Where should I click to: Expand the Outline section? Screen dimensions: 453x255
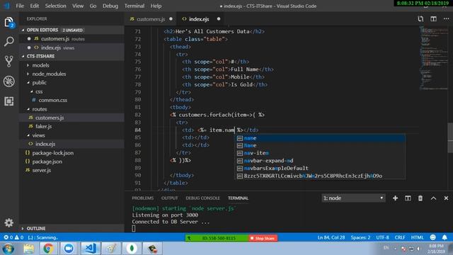coord(72,228)
